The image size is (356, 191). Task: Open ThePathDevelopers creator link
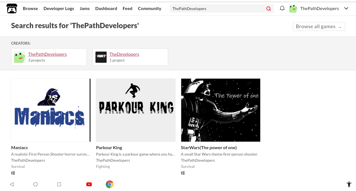pyautogui.click(x=47, y=54)
